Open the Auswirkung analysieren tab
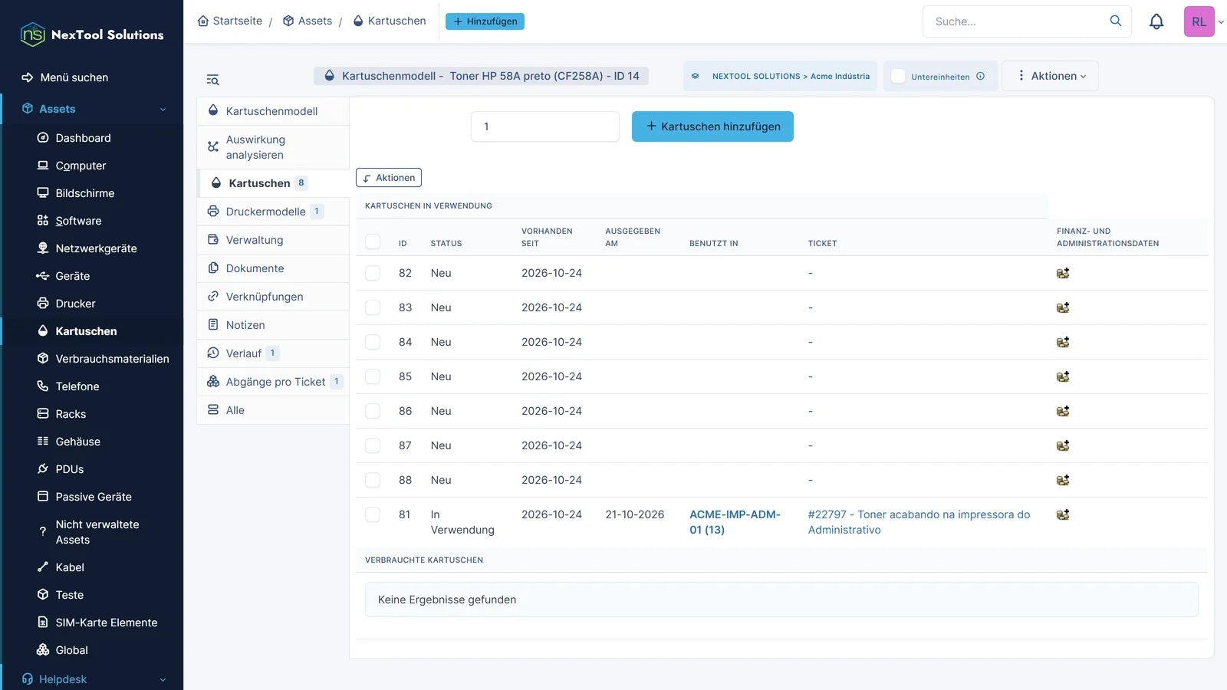This screenshot has width=1227, height=690. point(273,147)
